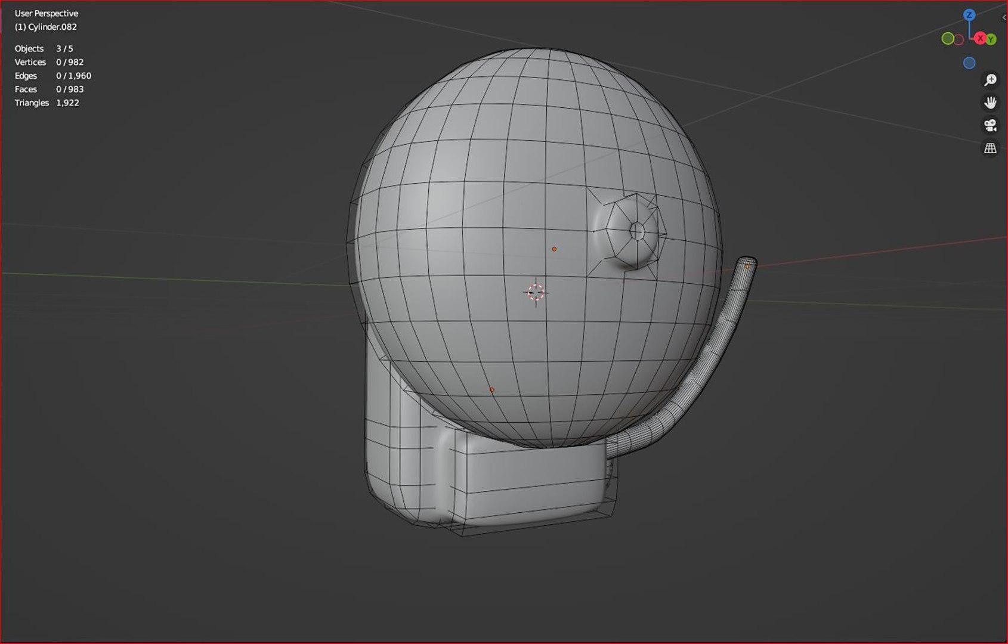
Task: Click the orange origin dot above the 3D cursor
Action: [x=554, y=249]
